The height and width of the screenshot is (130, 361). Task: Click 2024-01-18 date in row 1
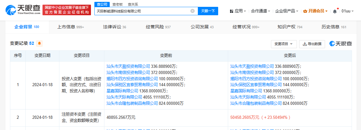pos(43,85)
